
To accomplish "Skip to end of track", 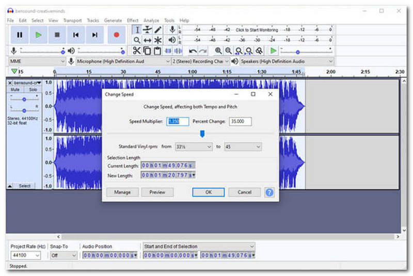I will [x=95, y=35].
